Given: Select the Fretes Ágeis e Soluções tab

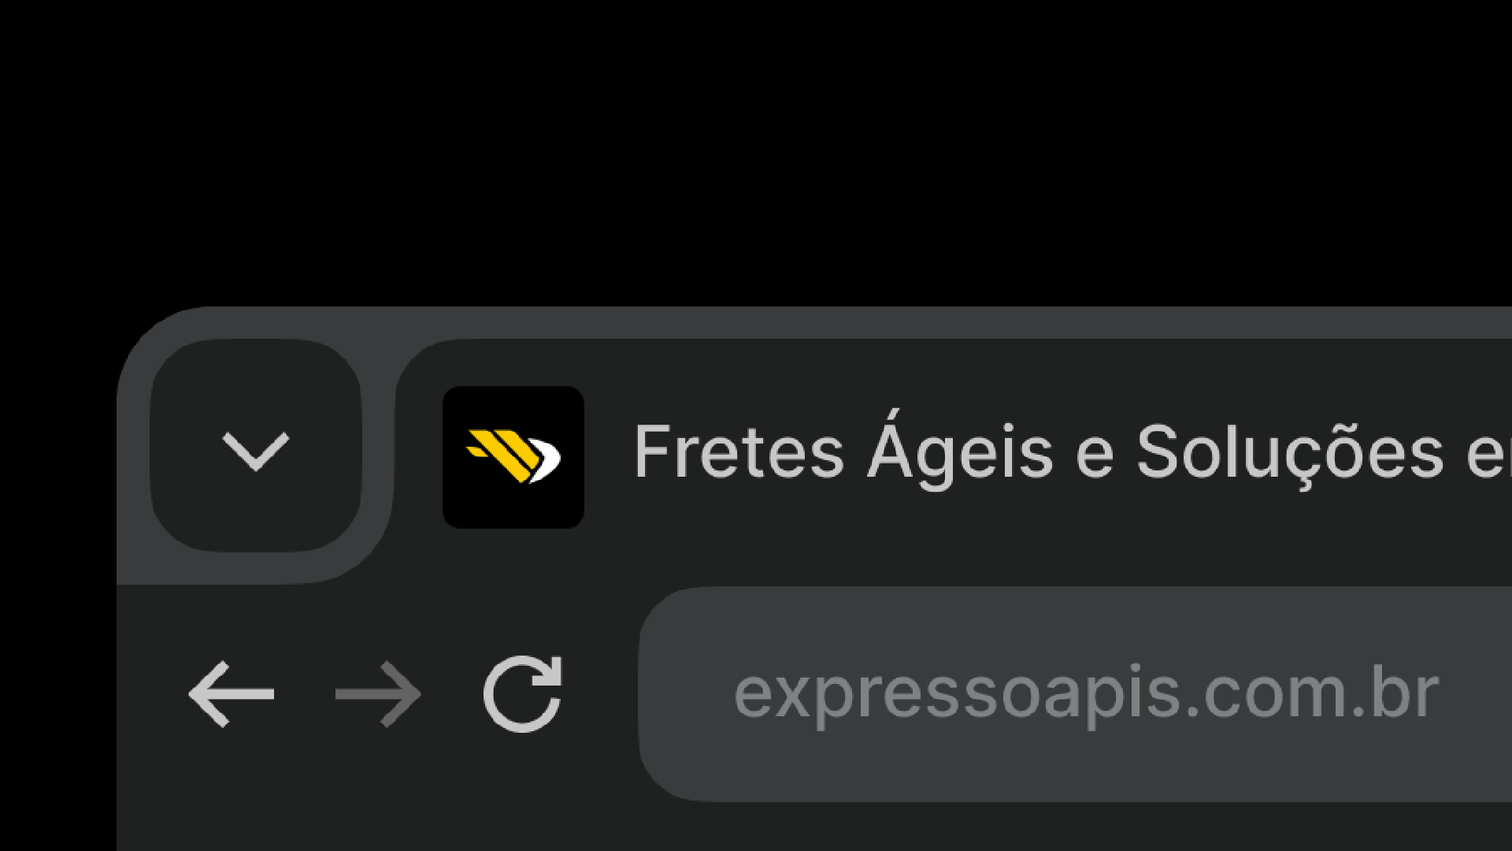Looking at the screenshot, I should point(1024,452).
